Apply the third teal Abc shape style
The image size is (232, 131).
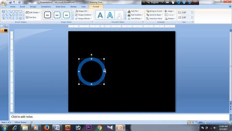point(67,15)
